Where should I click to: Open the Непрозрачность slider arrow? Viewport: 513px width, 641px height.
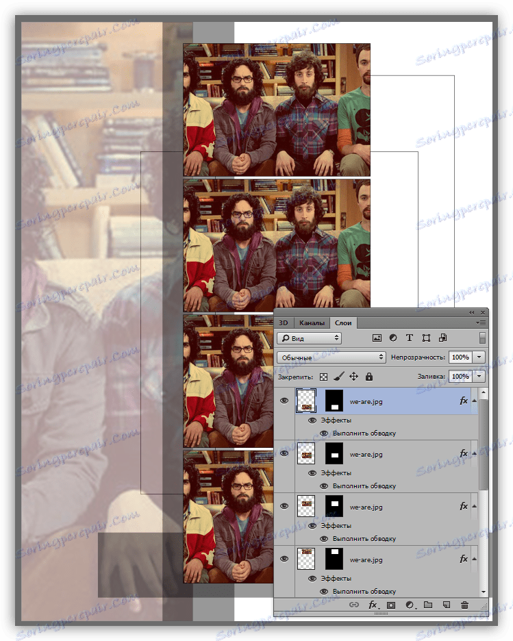479,357
